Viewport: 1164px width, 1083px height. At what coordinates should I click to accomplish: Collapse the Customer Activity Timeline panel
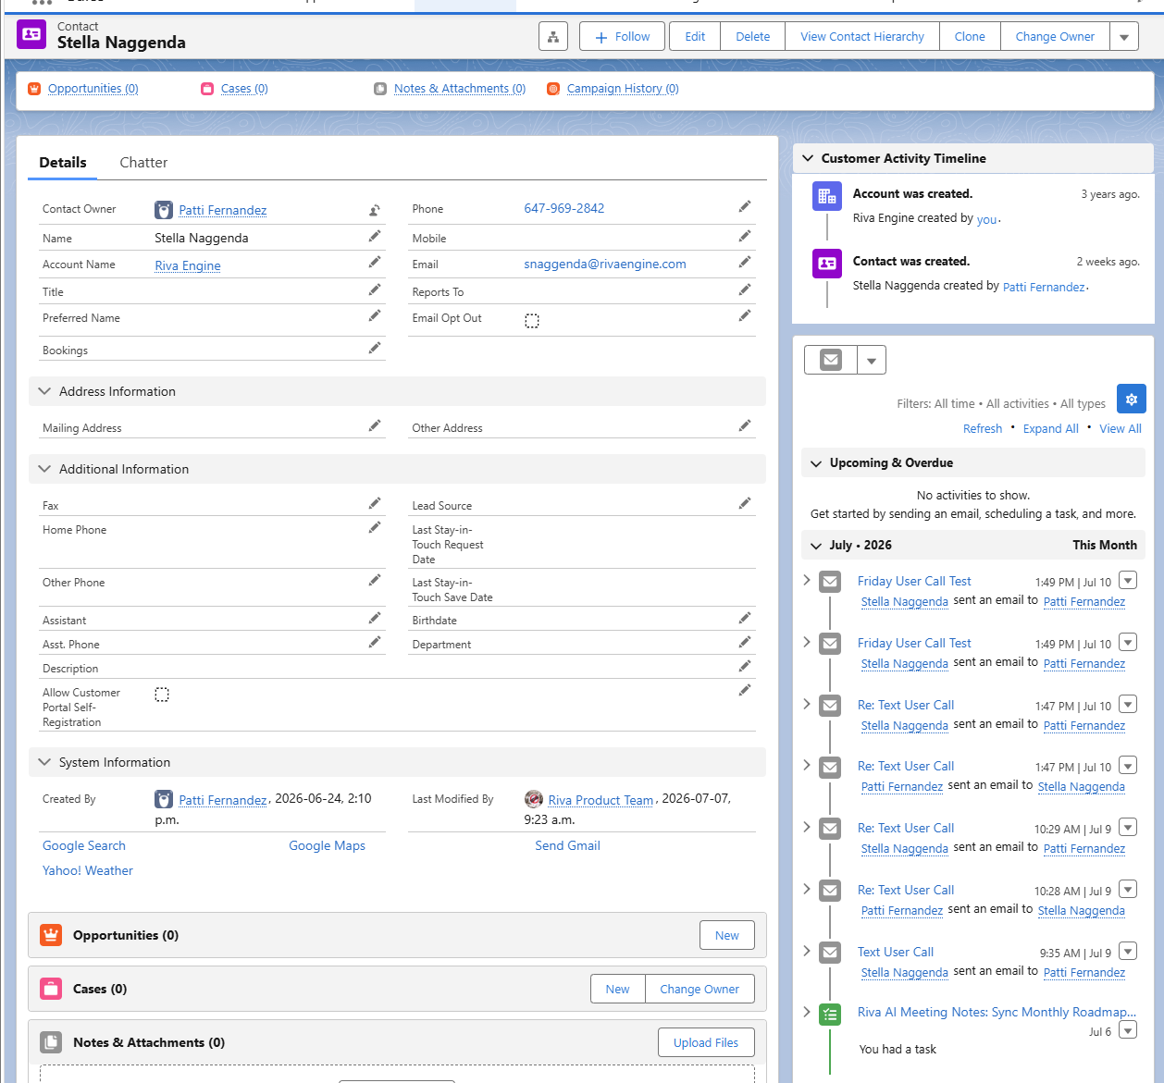(808, 158)
